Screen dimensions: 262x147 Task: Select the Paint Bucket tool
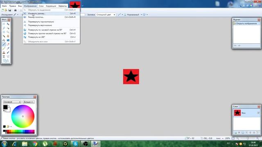pos(4,40)
